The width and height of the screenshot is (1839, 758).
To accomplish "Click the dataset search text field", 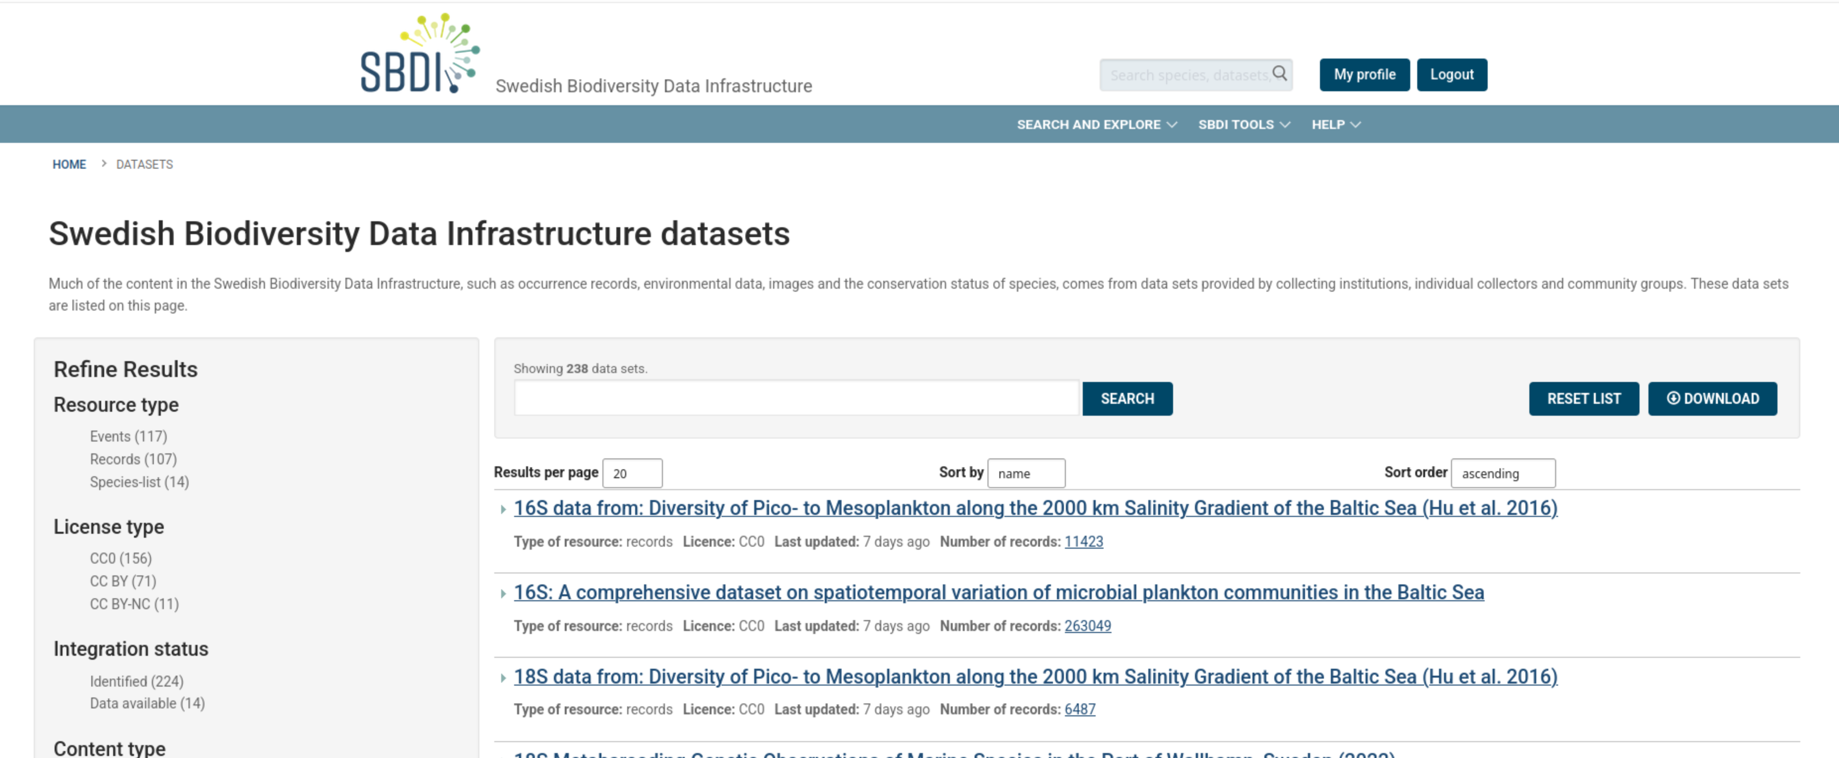I will click(x=796, y=399).
